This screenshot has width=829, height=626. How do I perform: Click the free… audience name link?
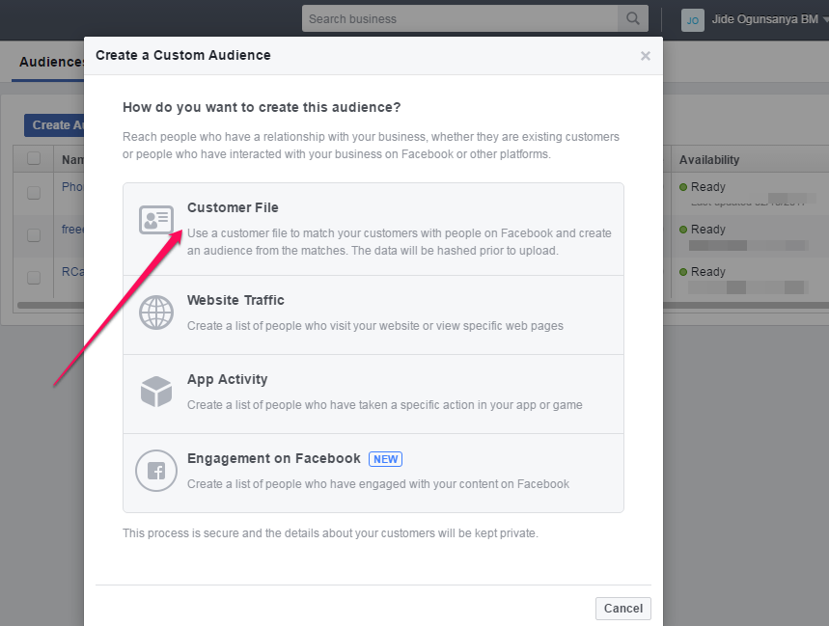tap(72, 230)
